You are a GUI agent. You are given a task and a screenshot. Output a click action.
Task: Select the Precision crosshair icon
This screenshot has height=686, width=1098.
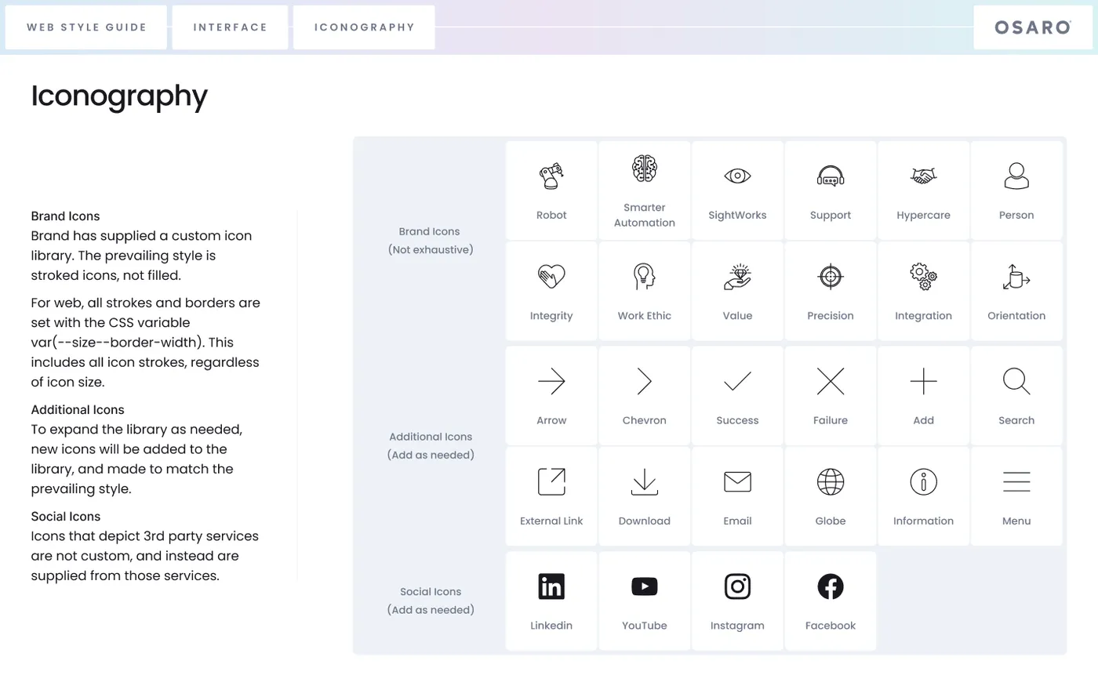click(831, 277)
